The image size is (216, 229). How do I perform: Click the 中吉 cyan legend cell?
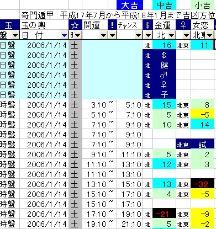[164, 5]
